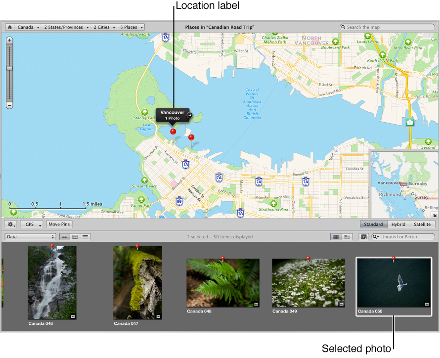Open the 2 Cities breadcrumb menu
The image size is (440, 358).
coord(100,27)
